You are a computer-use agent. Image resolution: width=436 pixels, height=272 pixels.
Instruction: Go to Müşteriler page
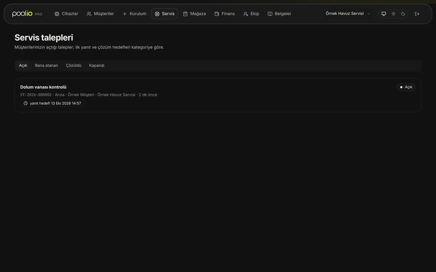click(x=100, y=14)
